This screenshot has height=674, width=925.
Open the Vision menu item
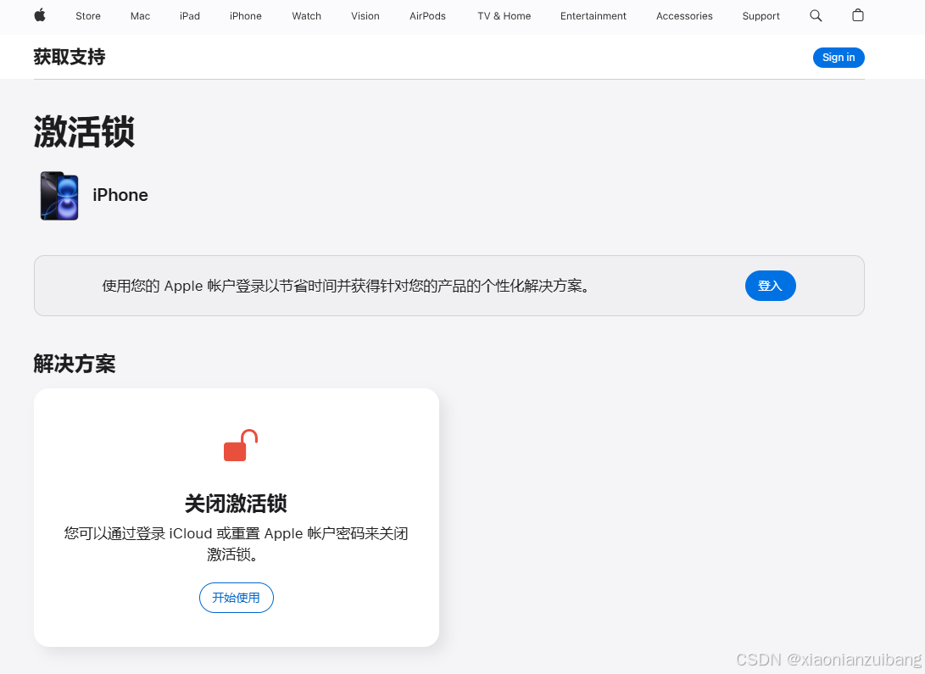click(x=365, y=16)
